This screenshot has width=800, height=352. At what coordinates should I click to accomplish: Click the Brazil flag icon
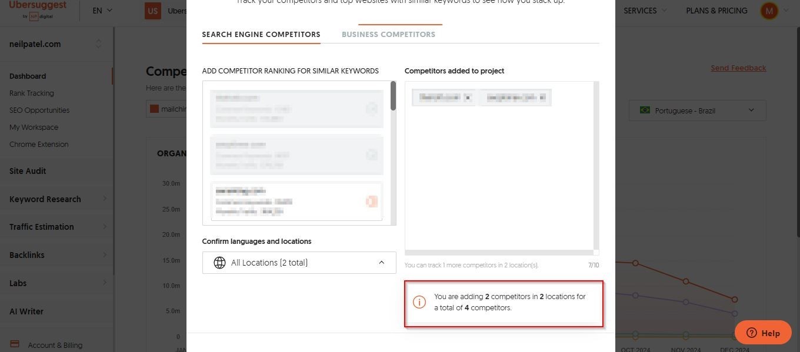point(645,110)
